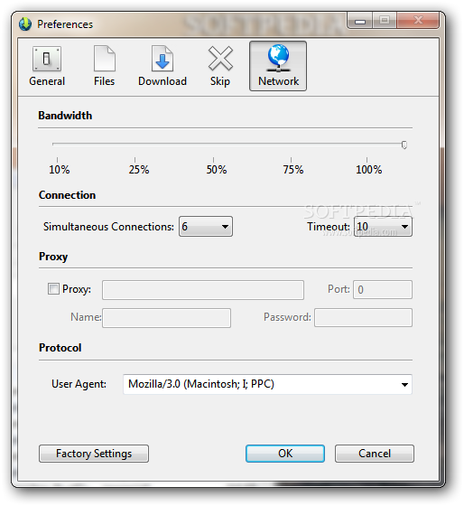This screenshot has width=464, height=506.
Task: Open the Skip preferences X icon
Action: point(220,59)
